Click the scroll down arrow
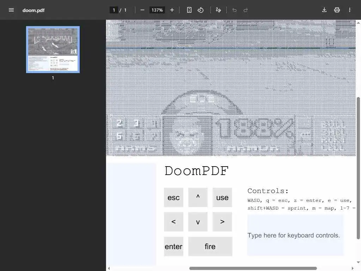The width and height of the screenshot is (361, 271). 358,262
